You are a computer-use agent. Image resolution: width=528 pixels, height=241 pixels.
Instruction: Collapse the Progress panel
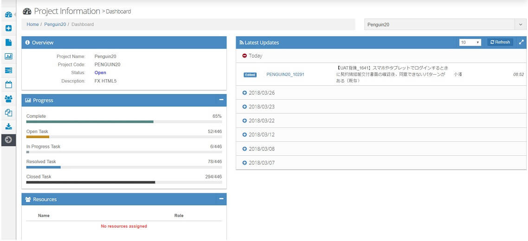[x=221, y=100]
